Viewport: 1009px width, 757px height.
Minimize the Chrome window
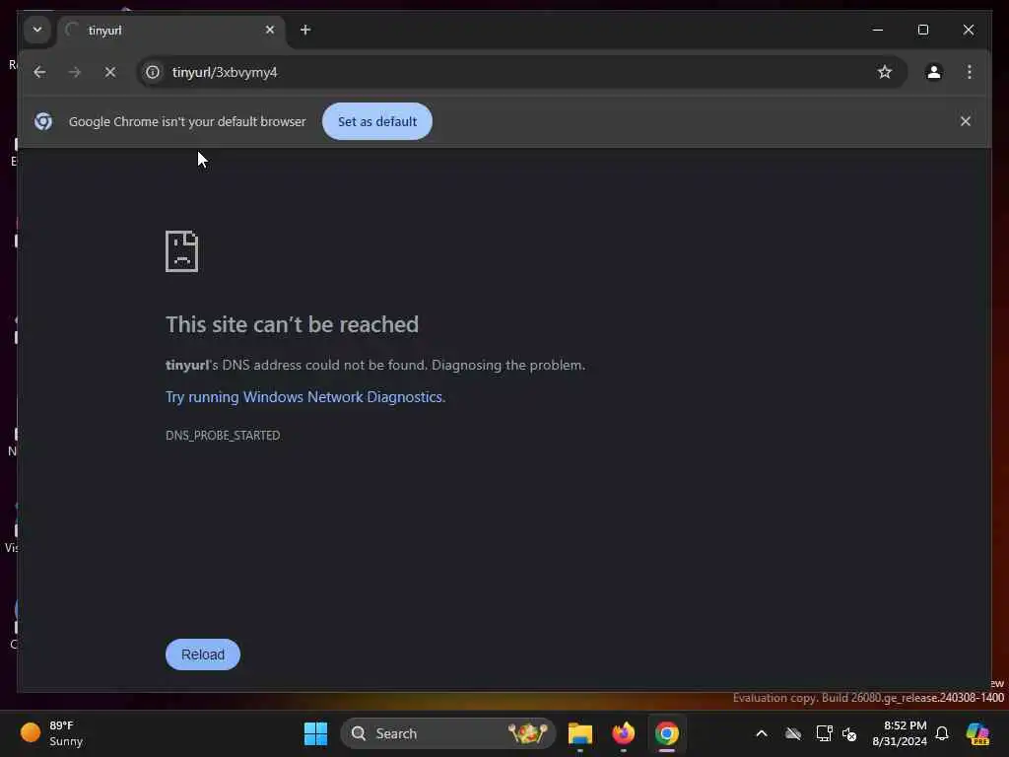[x=878, y=30]
